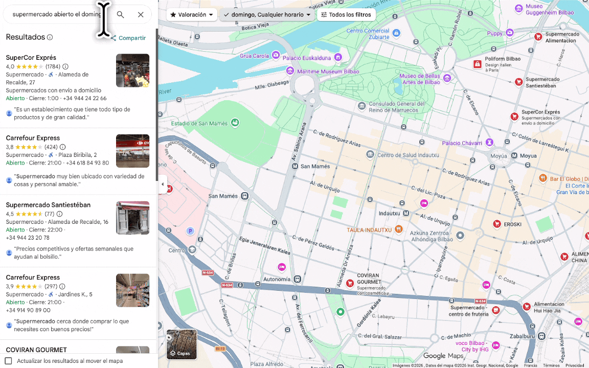Click the info icon next to Resultados
589x368 pixels.
tap(50, 37)
